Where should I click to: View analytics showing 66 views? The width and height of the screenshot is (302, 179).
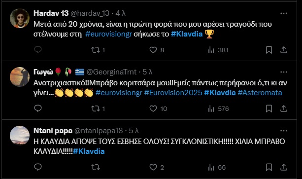click(216, 167)
